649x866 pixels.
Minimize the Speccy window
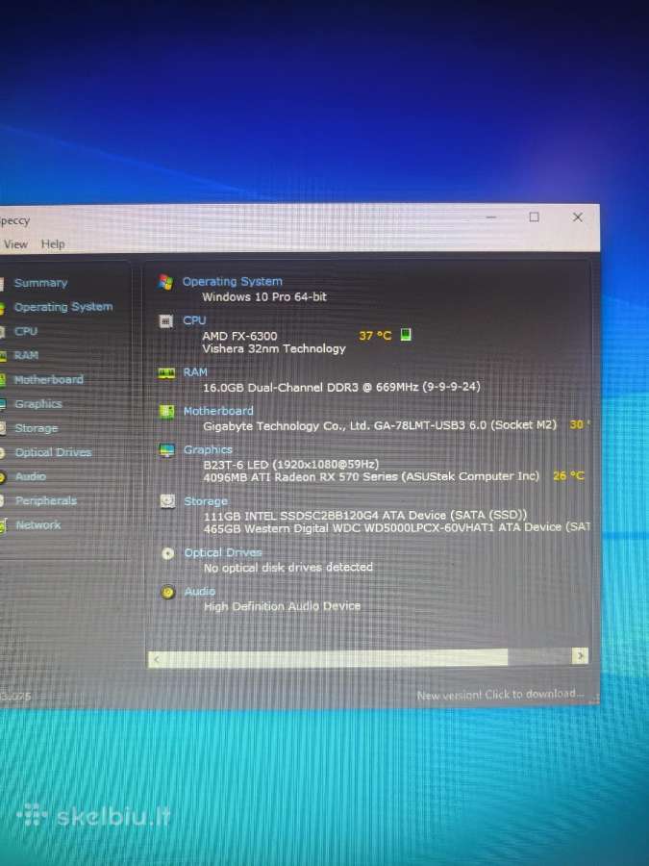pyautogui.click(x=490, y=217)
